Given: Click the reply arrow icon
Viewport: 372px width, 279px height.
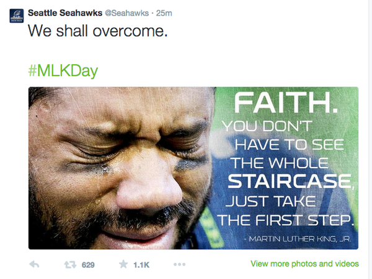Looking at the screenshot, I should coord(35,265).
